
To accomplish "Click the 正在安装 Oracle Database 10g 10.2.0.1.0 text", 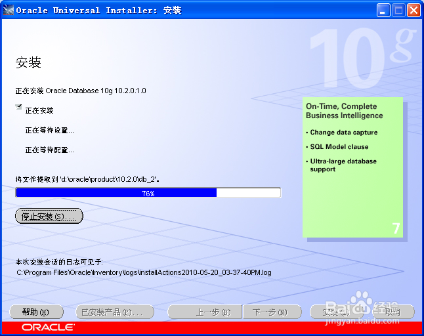I will [x=81, y=91].
